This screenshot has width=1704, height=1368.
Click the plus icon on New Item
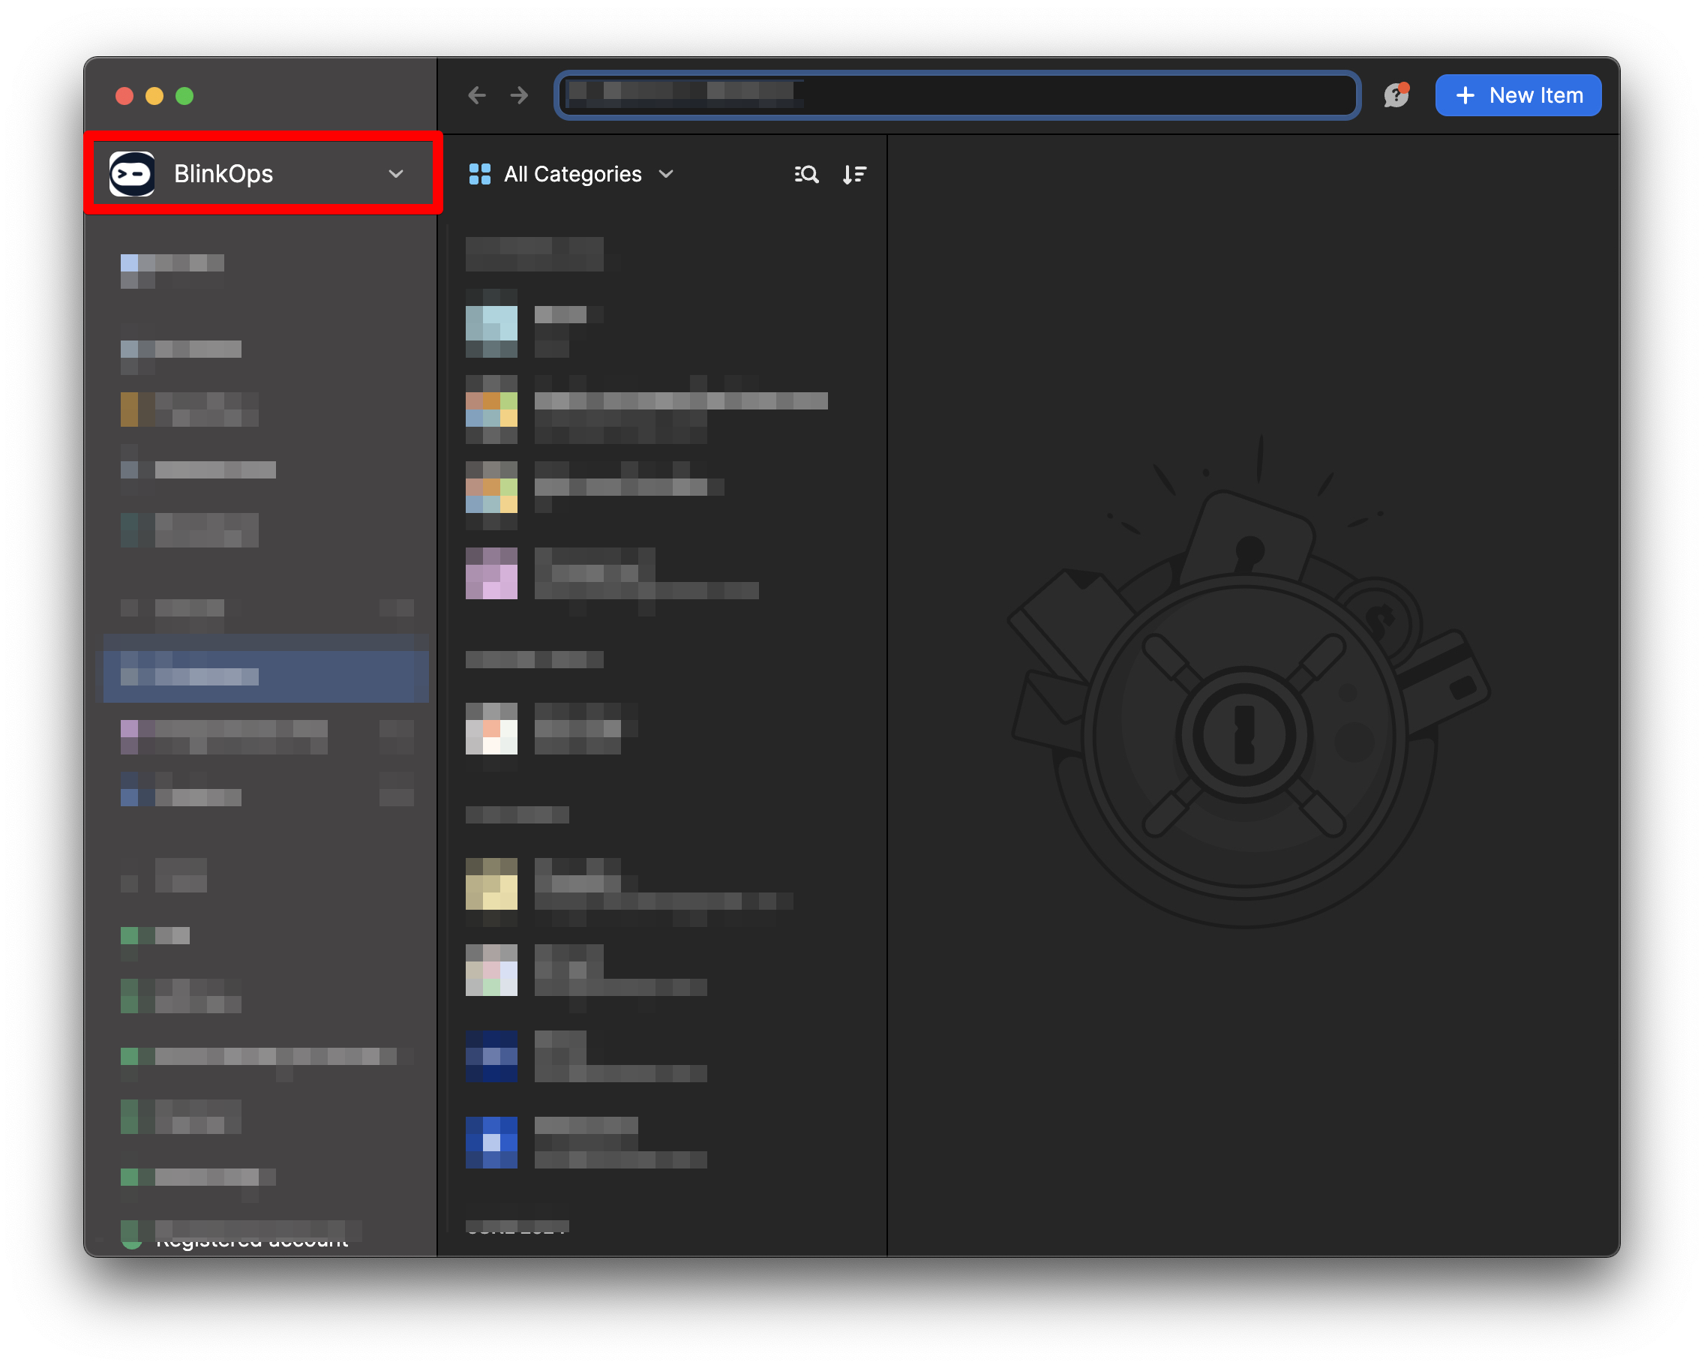point(1465,94)
